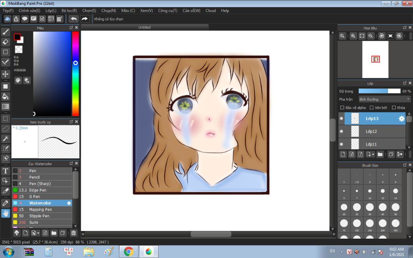
Task: Open the Lớp(L) menu
Action: [51, 10]
